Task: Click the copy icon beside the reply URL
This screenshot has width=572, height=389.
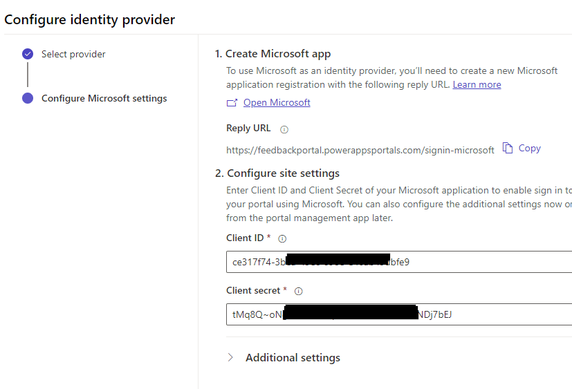Action: 508,148
